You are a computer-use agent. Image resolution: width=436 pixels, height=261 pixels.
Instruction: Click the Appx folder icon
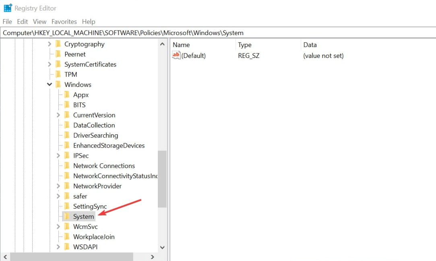(x=67, y=95)
